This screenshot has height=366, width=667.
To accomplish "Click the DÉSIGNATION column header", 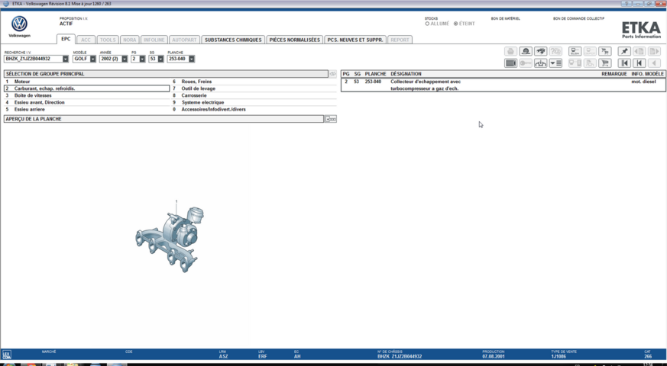I will coord(406,74).
